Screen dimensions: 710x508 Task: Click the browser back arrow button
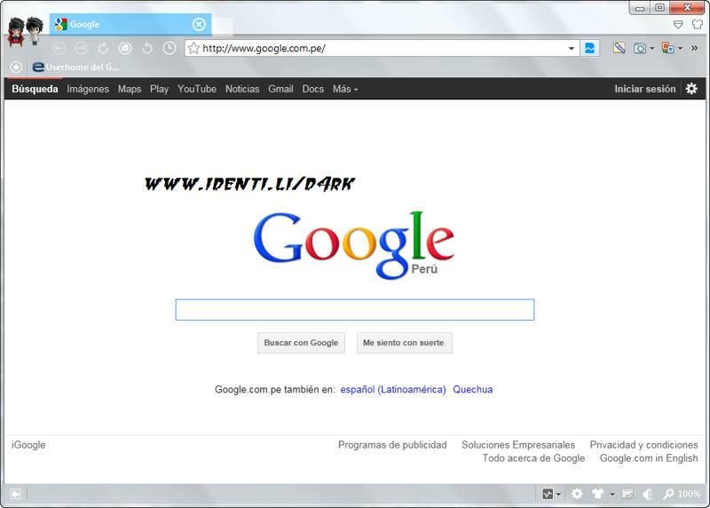(59, 49)
